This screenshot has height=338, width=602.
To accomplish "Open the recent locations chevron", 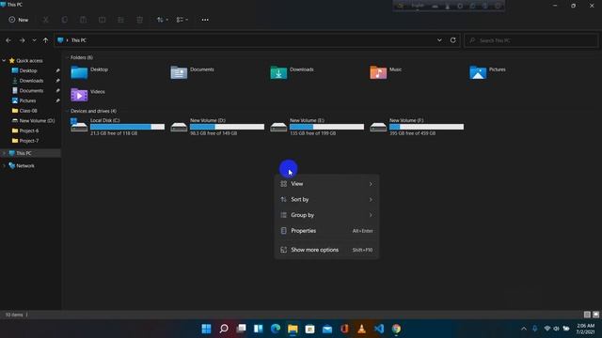I will pos(34,40).
